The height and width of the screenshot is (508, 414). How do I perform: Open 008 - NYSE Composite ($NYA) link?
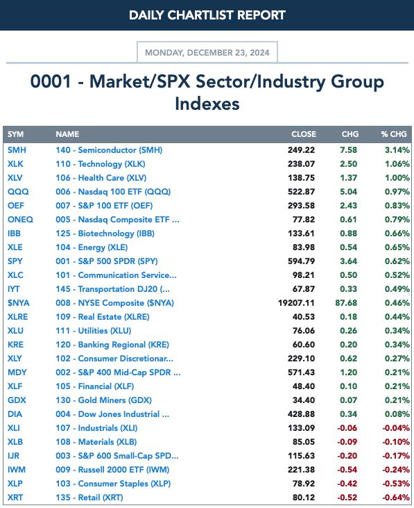click(114, 303)
